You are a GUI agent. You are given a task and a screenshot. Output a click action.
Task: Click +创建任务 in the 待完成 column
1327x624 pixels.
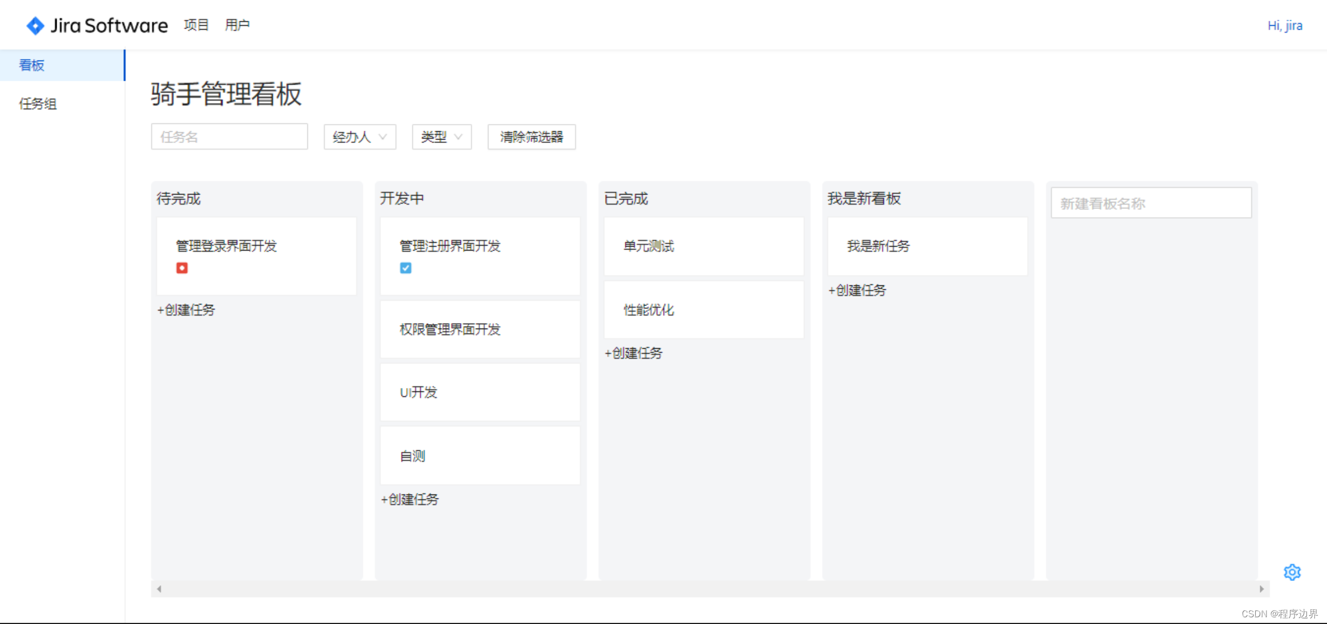(186, 310)
